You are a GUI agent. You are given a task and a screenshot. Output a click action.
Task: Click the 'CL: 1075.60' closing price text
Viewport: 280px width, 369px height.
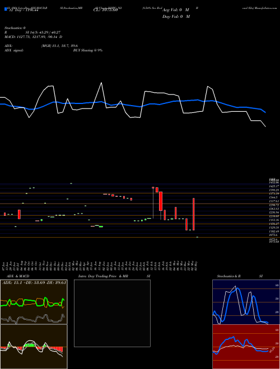click(x=106, y=11)
